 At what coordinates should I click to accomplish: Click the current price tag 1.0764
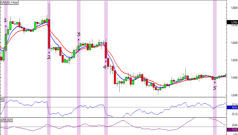(232, 23)
